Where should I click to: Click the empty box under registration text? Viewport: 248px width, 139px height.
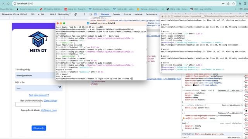click(x=28, y=104)
